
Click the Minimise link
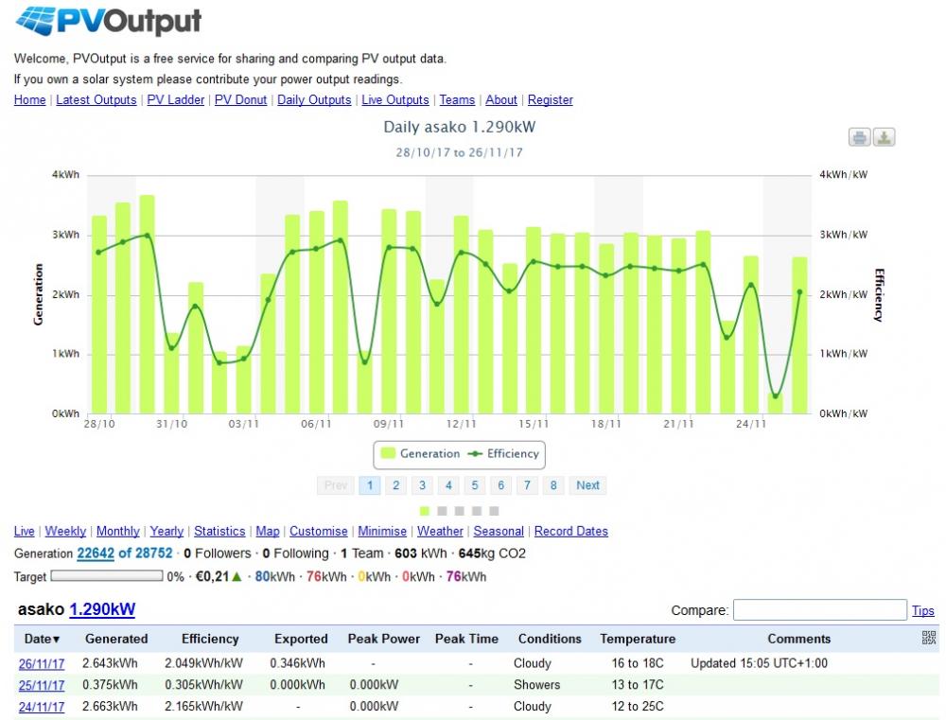382,531
